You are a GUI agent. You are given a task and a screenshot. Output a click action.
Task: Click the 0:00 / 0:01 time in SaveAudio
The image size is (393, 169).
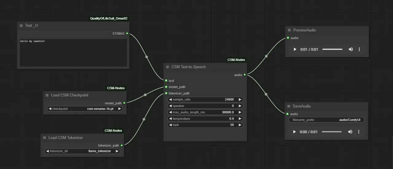[x=309, y=132]
